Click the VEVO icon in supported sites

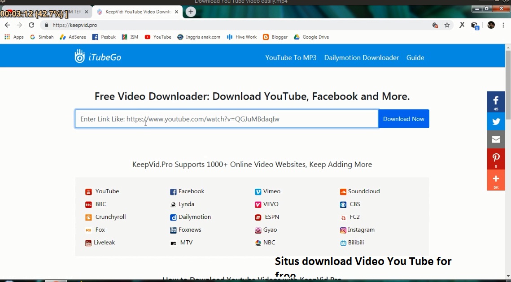258,204
